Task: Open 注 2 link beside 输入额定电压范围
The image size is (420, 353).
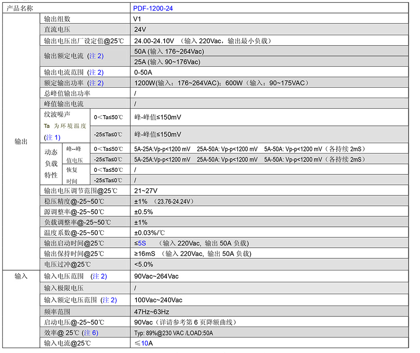Action: pos(109,300)
